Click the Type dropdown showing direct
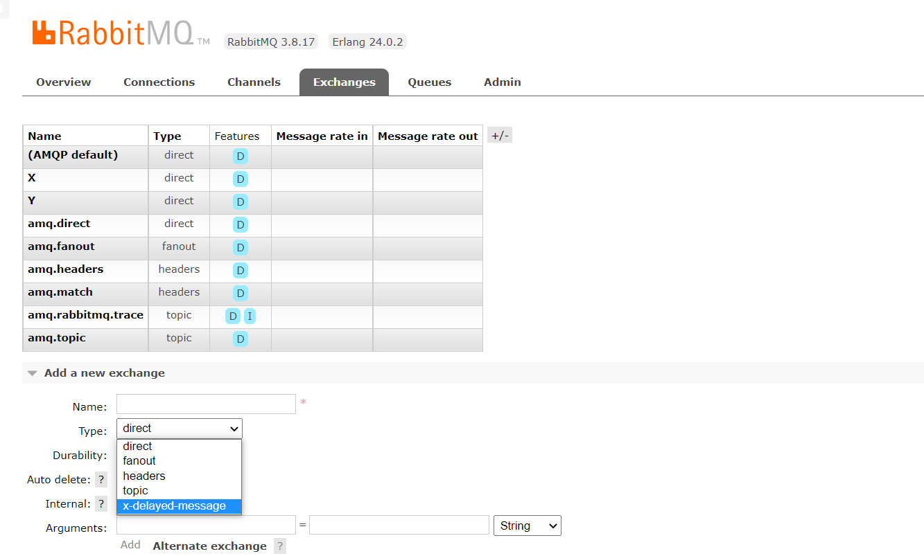This screenshot has height=556, width=924. point(180,429)
